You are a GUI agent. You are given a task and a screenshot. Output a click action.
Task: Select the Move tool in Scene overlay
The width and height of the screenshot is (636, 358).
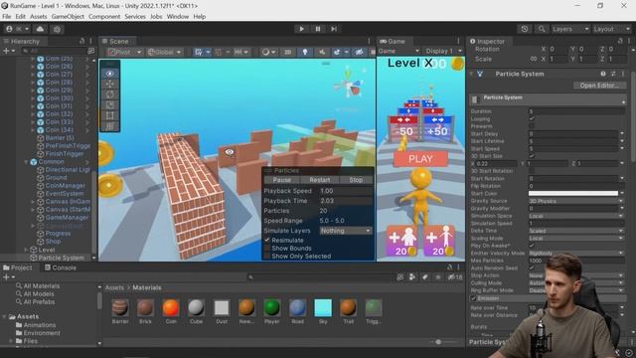(110, 84)
